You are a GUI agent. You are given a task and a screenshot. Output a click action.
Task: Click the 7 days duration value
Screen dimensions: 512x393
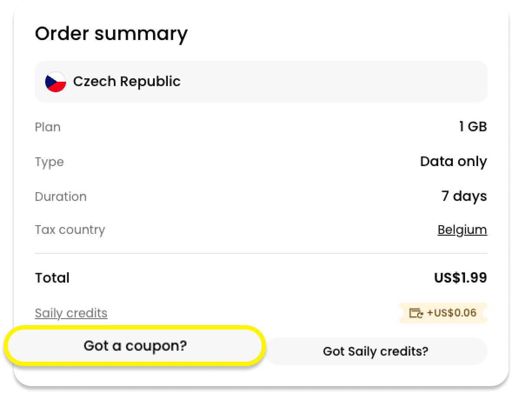coord(464,196)
